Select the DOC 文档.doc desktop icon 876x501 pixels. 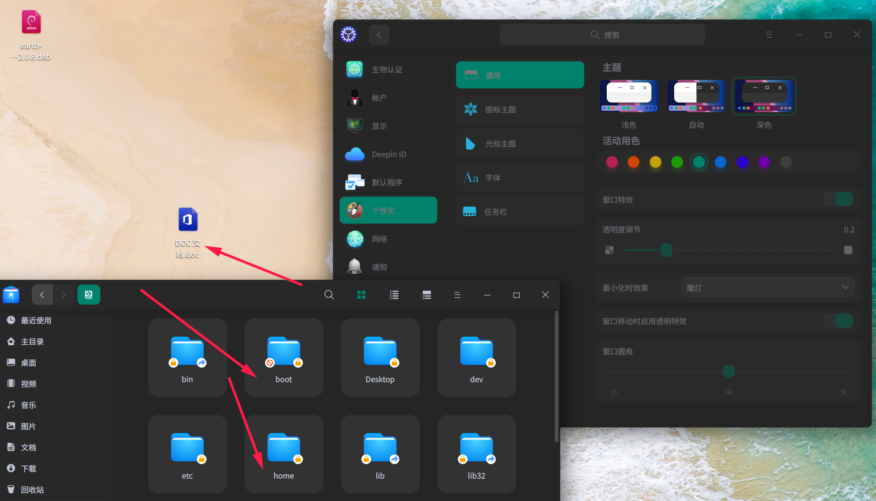pos(188,220)
